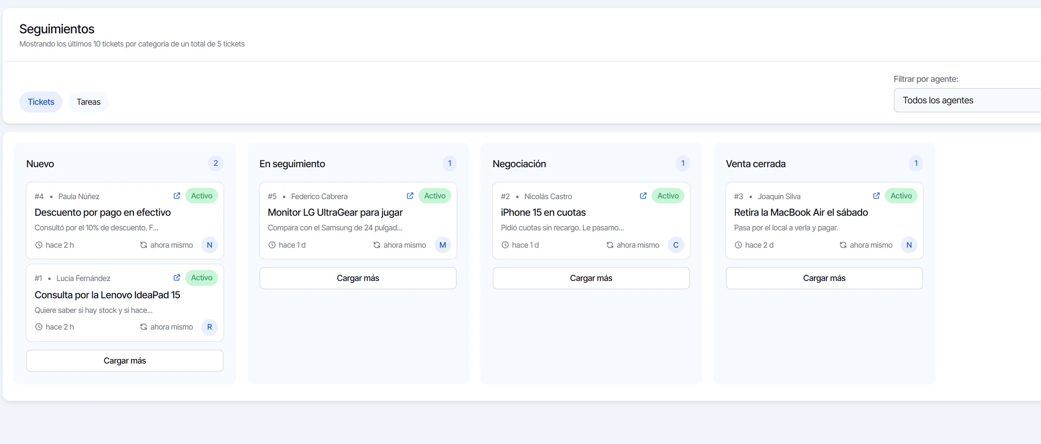The image size is (1041, 444).
Task: Open ticket #1 external link icon
Action: pos(177,278)
